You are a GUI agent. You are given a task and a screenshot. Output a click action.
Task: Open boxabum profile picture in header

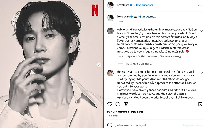110,5
